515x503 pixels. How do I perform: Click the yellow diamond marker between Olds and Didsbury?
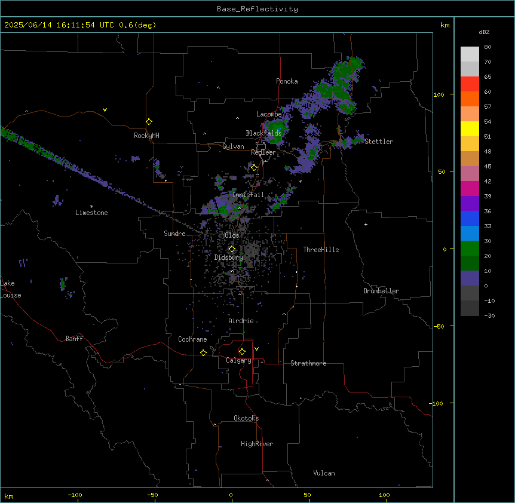pyautogui.click(x=232, y=249)
